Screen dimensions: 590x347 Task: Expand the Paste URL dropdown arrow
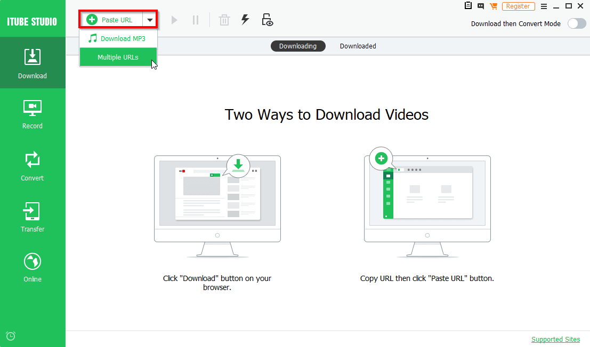[x=150, y=19]
